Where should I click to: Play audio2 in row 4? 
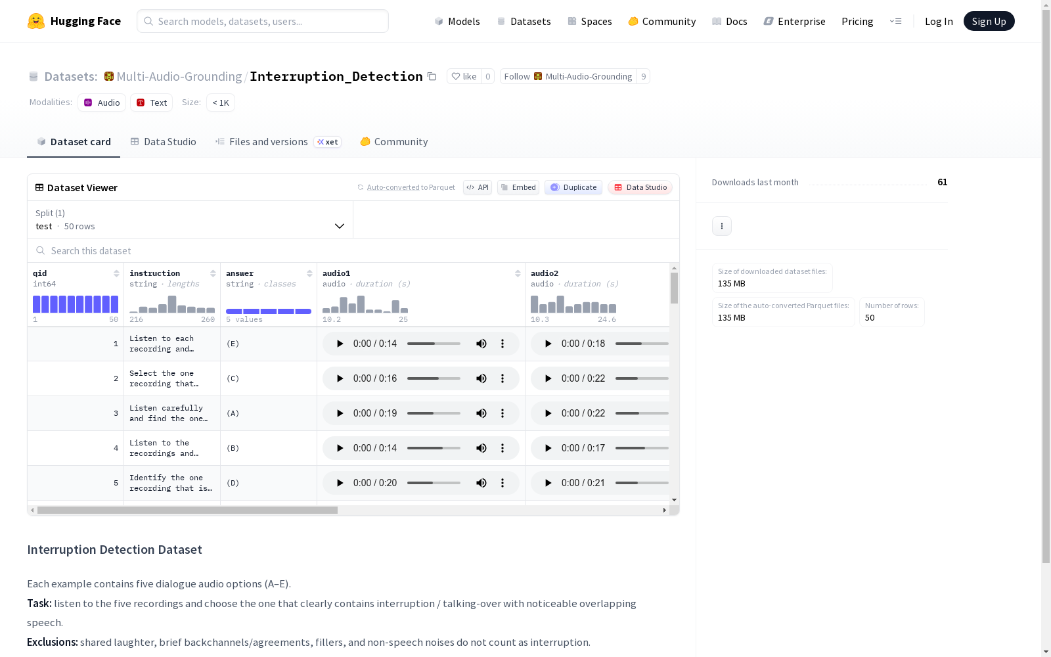[548, 448]
